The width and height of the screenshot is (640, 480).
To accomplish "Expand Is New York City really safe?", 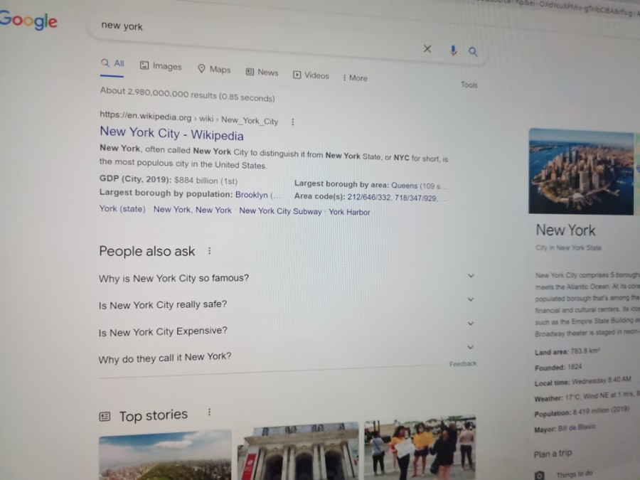I will (x=287, y=303).
